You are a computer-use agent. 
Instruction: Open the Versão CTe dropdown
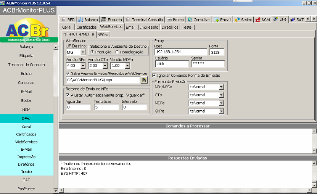pyautogui.click(x=105, y=66)
